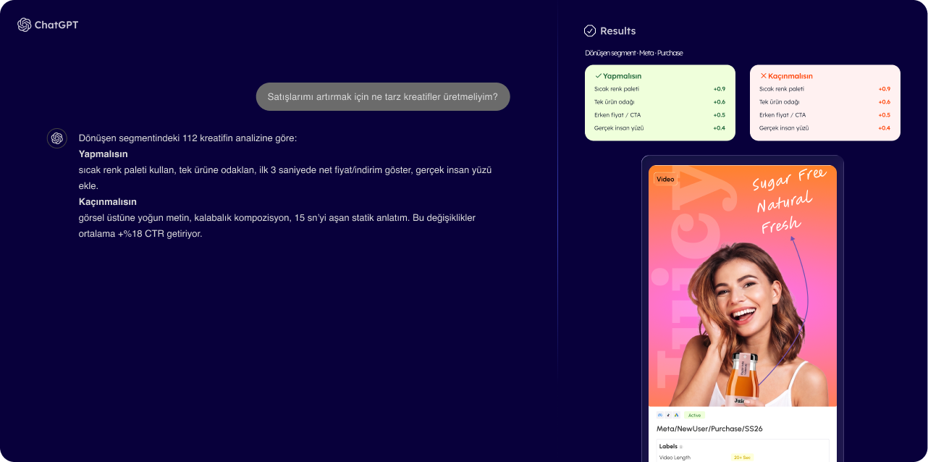928x462 pixels.
Task: Click the Active status badge
Action: pyautogui.click(x=695, y=415)
